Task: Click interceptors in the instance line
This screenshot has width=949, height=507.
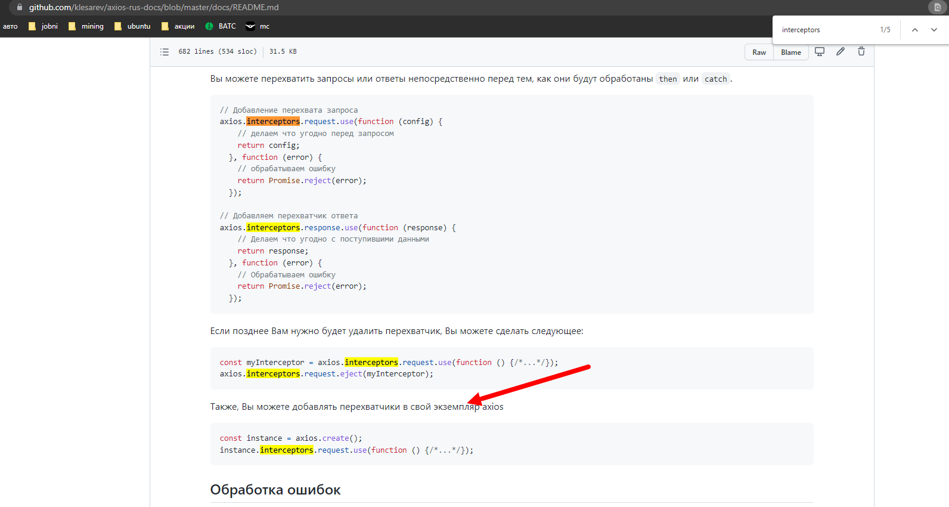Action: coord(286,450)
